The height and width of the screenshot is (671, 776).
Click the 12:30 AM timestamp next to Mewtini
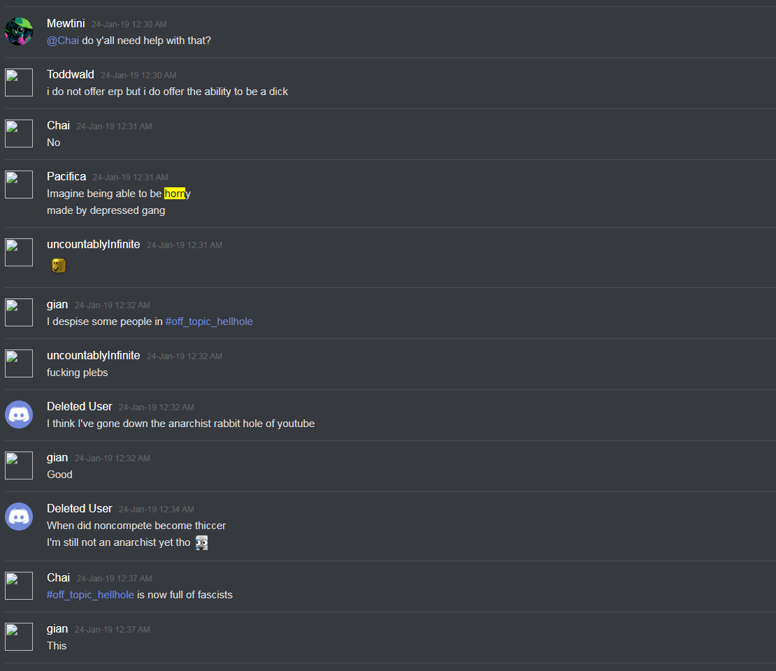pyautogui.click(x=129, y=24)
